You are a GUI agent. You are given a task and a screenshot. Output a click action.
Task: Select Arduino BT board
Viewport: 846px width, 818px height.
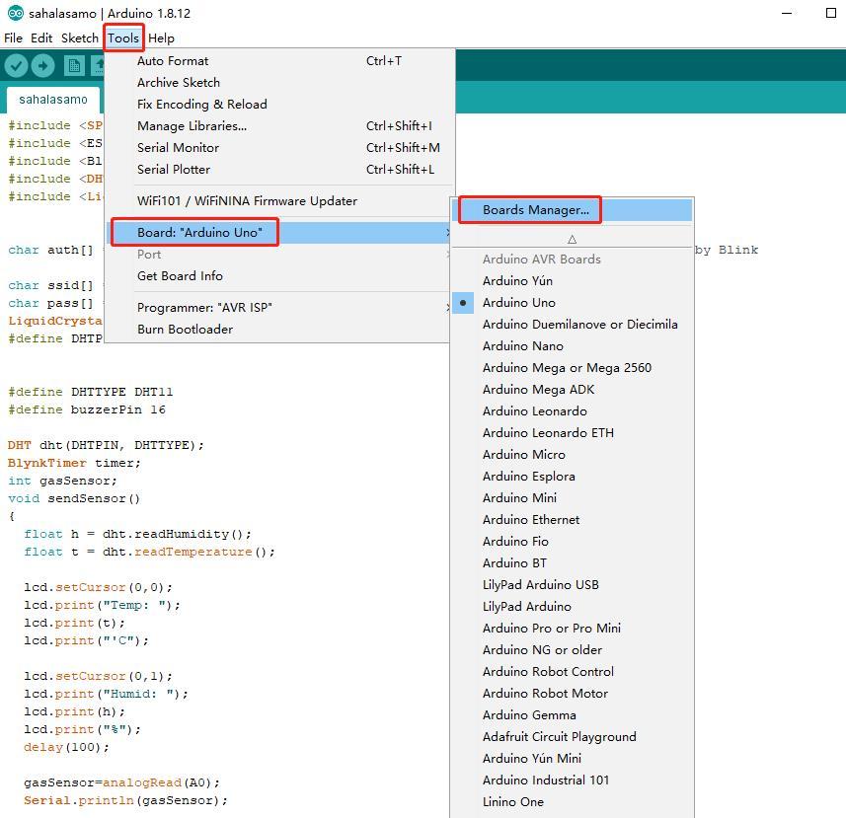572,563
